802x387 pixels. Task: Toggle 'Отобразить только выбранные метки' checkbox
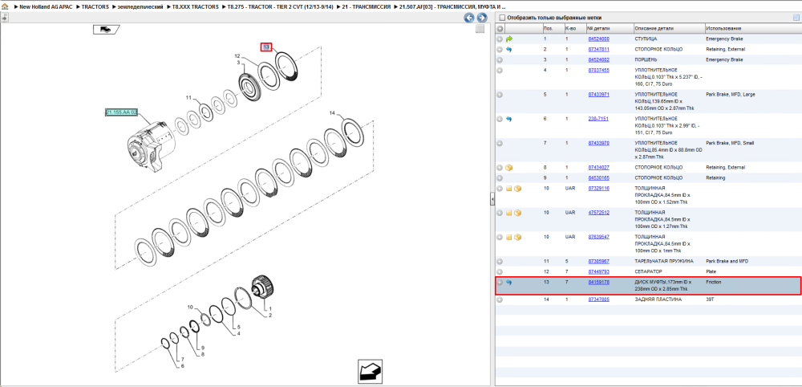pos(502,18)
